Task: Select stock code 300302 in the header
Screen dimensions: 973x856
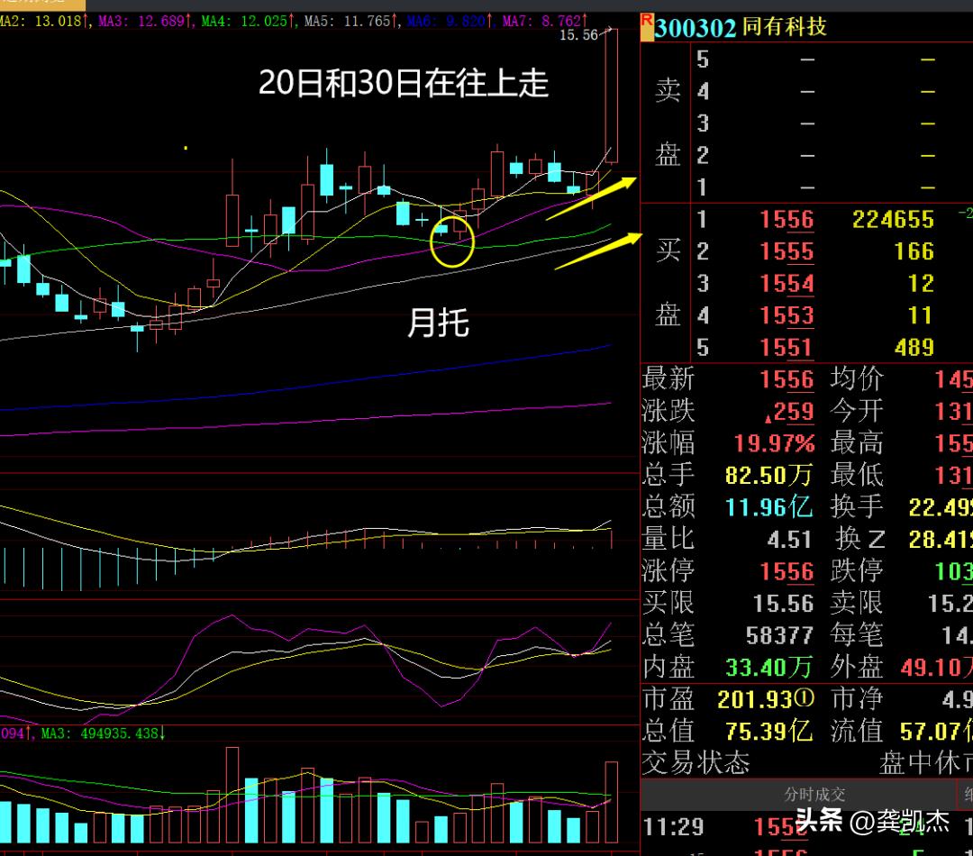Action: [695, 28]
